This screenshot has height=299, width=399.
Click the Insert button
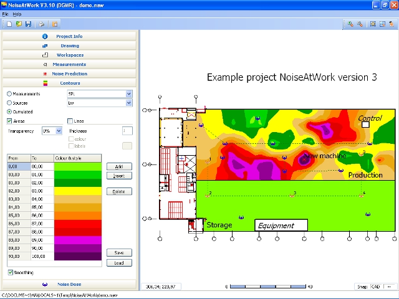[119, 176]
